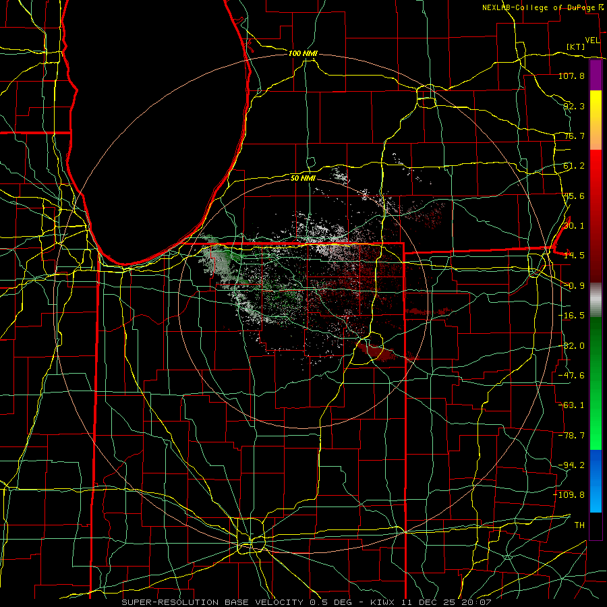Click the -94.2 velocity legend value
Screen dimensions: 607x607
click(571, 465)
